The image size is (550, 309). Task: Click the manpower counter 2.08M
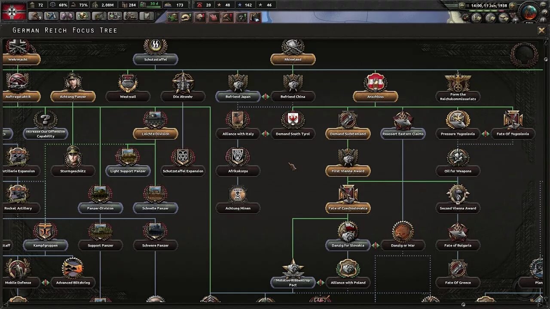click(104, 5)
